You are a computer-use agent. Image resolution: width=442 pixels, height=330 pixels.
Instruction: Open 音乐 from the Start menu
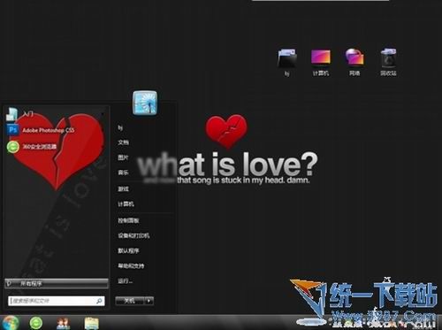pyautogui.click(x=123, y=173)
